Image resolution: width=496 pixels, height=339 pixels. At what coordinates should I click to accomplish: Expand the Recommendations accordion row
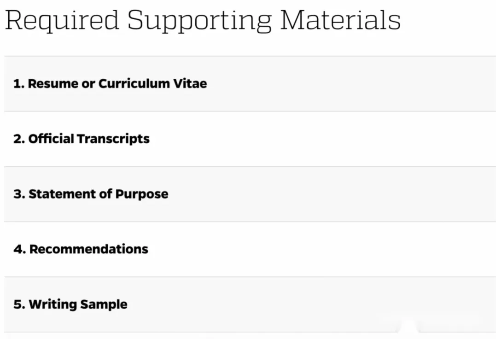tap(249, 249)
